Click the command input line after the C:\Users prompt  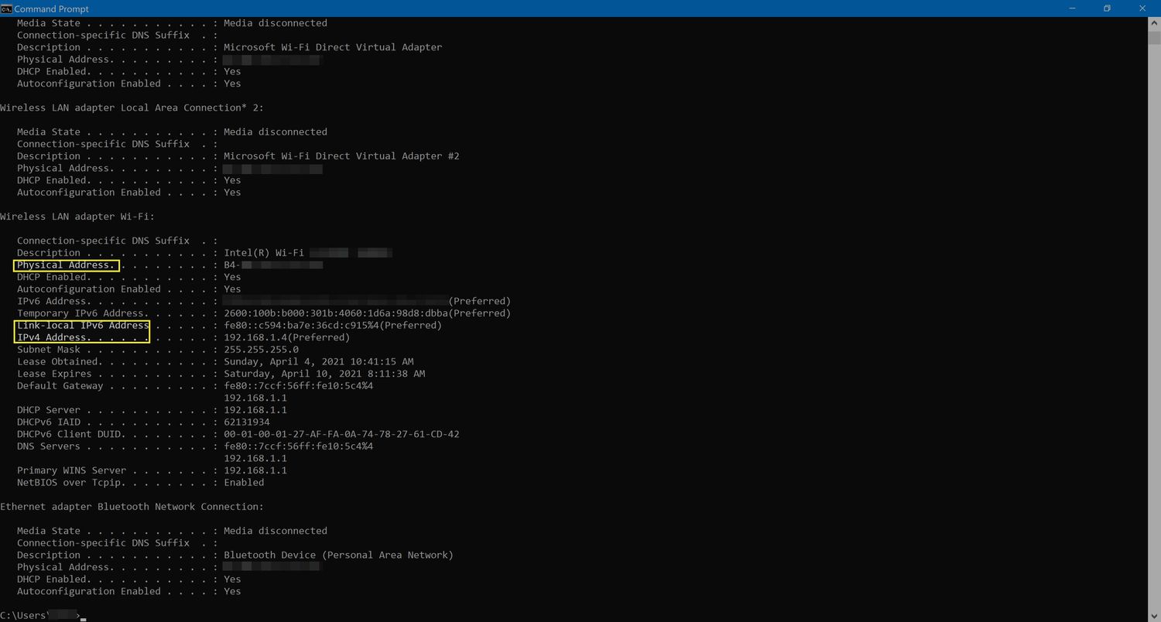click(85, 615)
